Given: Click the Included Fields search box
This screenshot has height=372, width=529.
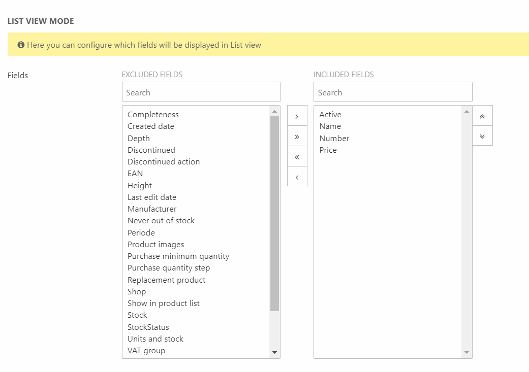Looking at the screenshot, I should point(392,92).
